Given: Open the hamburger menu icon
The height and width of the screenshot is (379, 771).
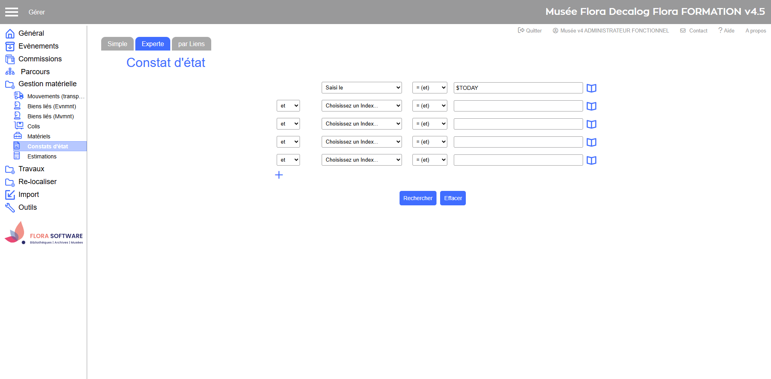Looking at the screenshot, I should 12,12.
